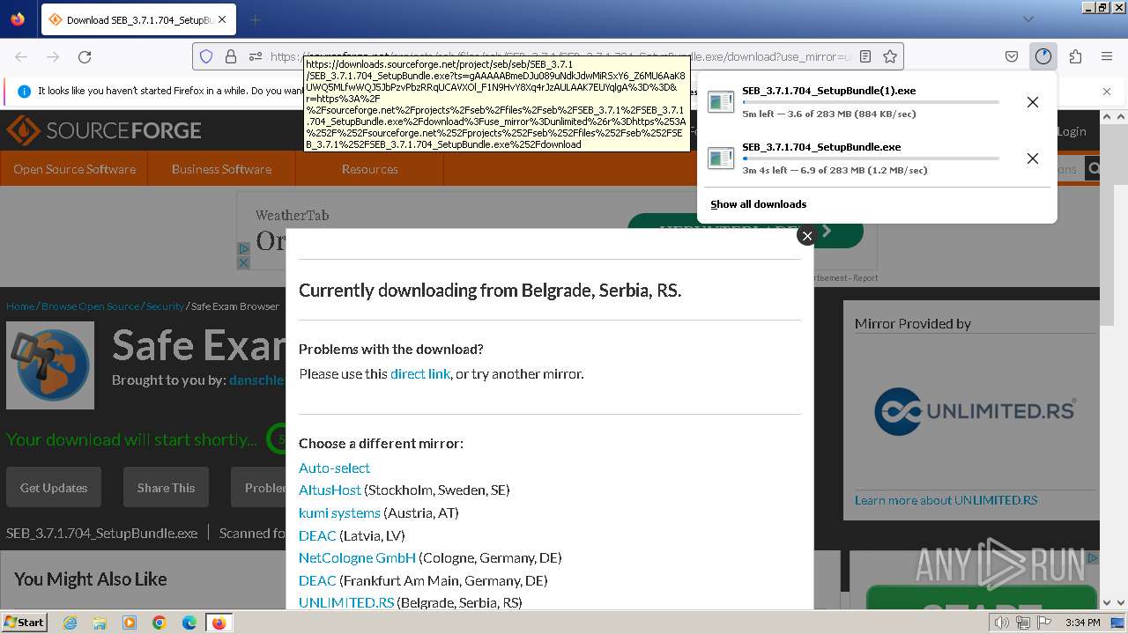
Task: Click the SourceForge logo
Action: tap(104, 131)
